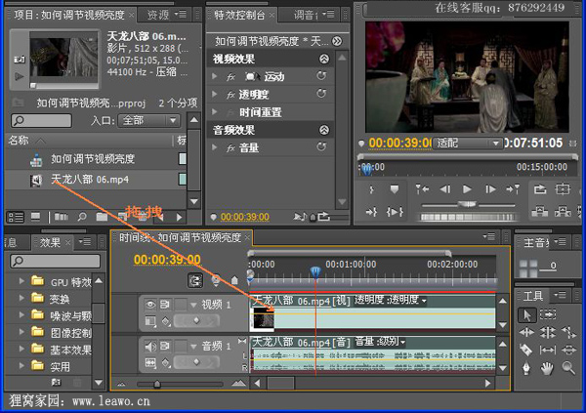Viewport: 586px width, 413px height.
Task: Switch project panel to icon view
Action: (x=36, y=217)
